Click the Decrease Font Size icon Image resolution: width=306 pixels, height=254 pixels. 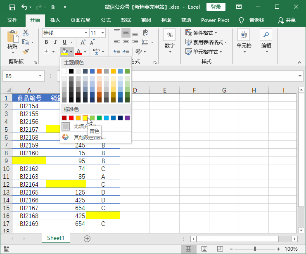pos(92,43)
